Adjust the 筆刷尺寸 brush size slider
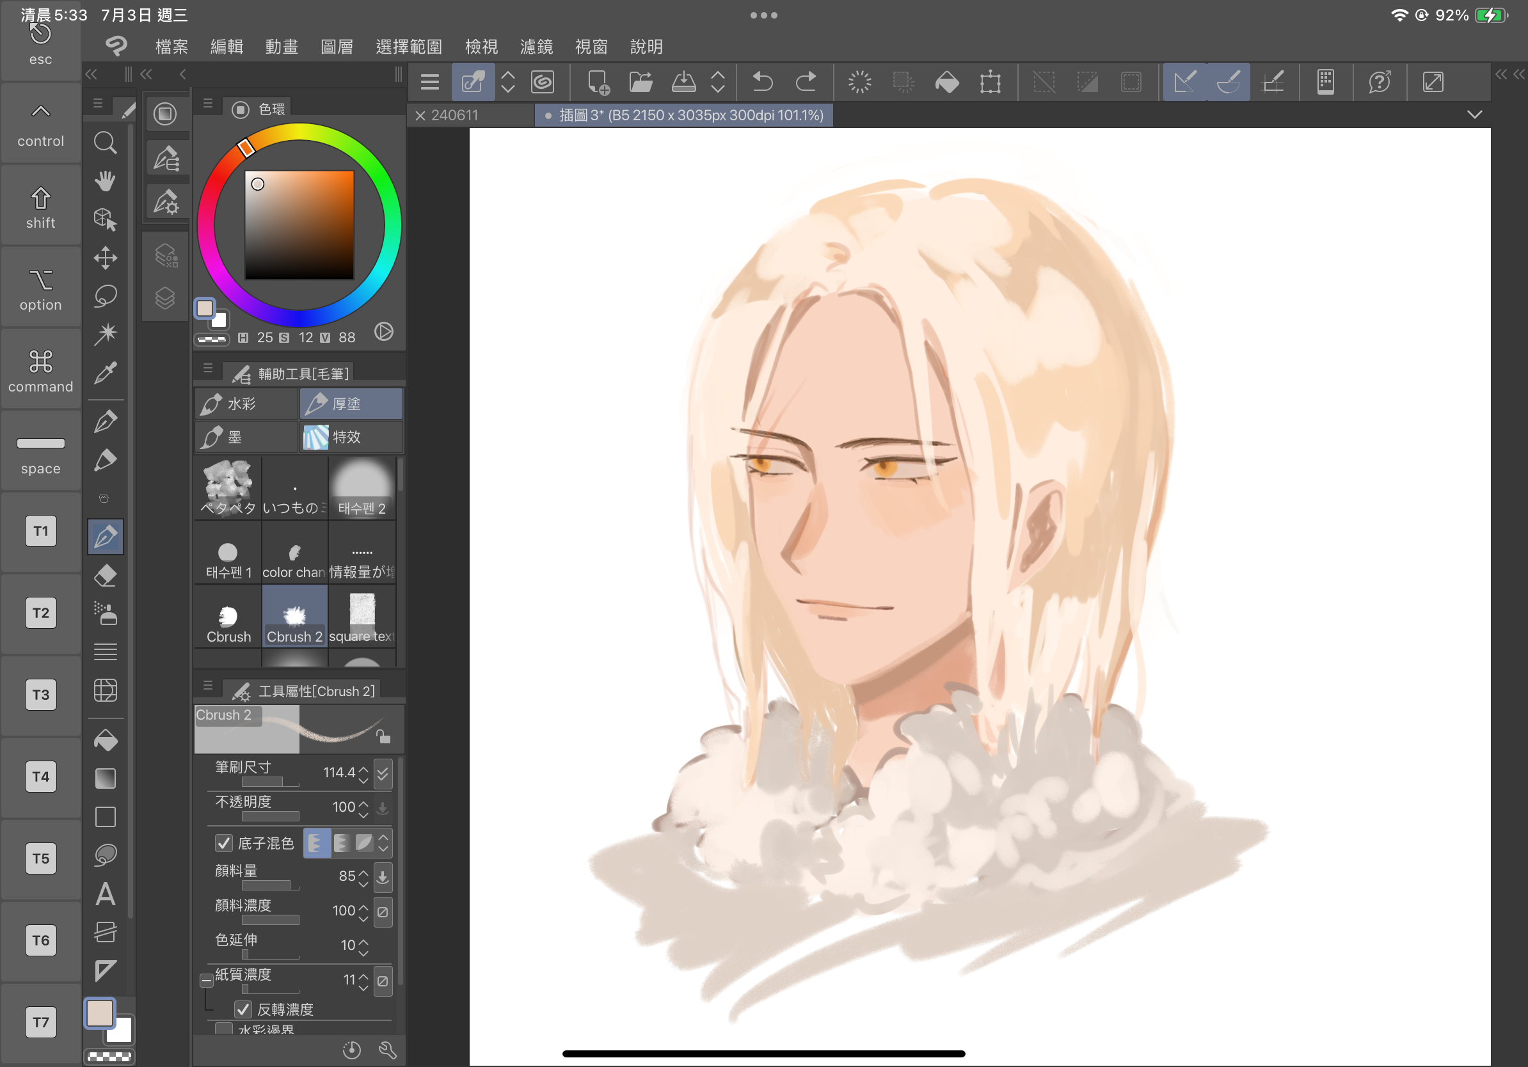The image size is (1528, 1067). click(270, 782)
